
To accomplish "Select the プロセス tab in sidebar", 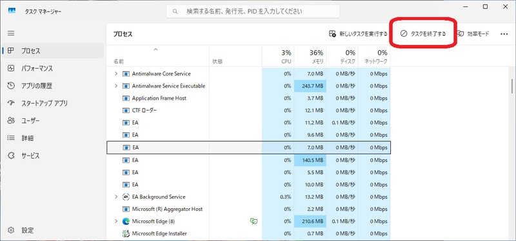I will coord(54,51).
